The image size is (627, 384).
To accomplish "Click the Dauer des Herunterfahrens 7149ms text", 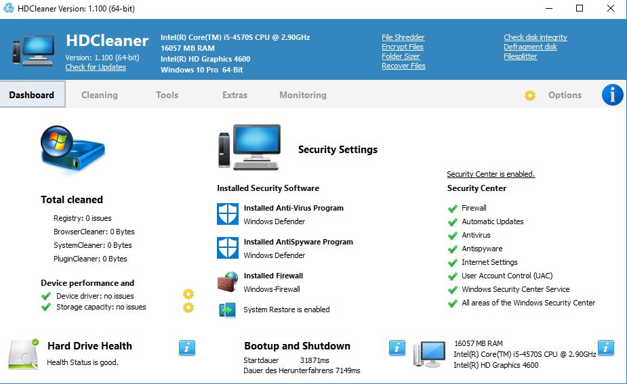I will (302, 371).
